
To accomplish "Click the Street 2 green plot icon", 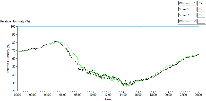I will [201, 15].
